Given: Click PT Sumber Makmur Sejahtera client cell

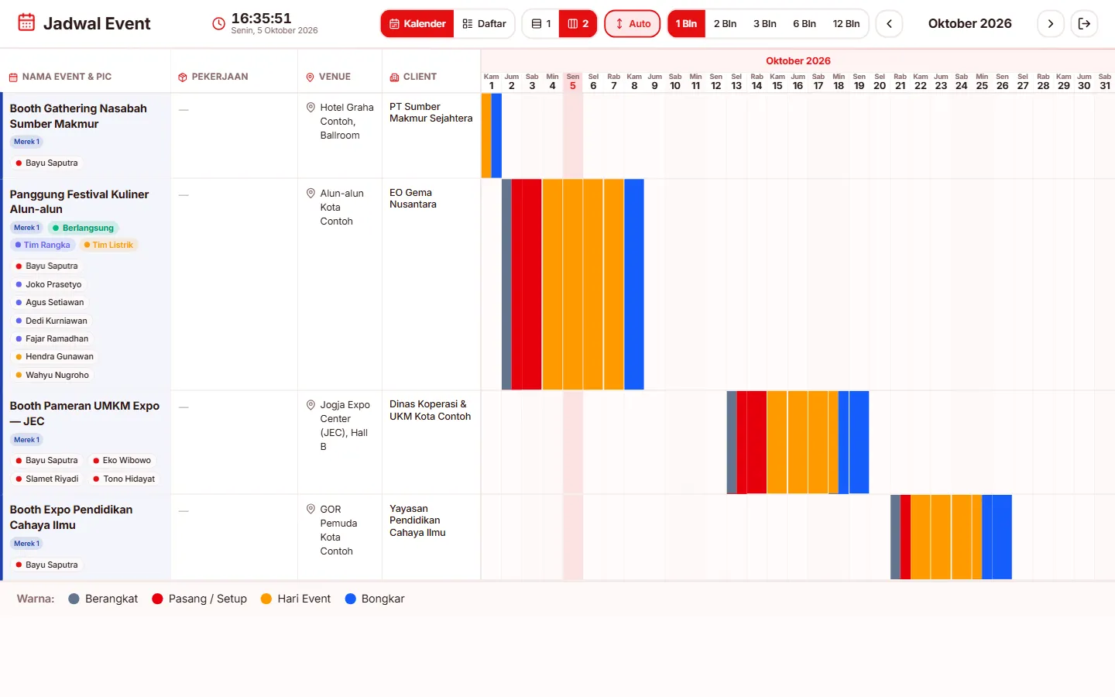Looking at the screenshot, I should [x=431, y=113].
